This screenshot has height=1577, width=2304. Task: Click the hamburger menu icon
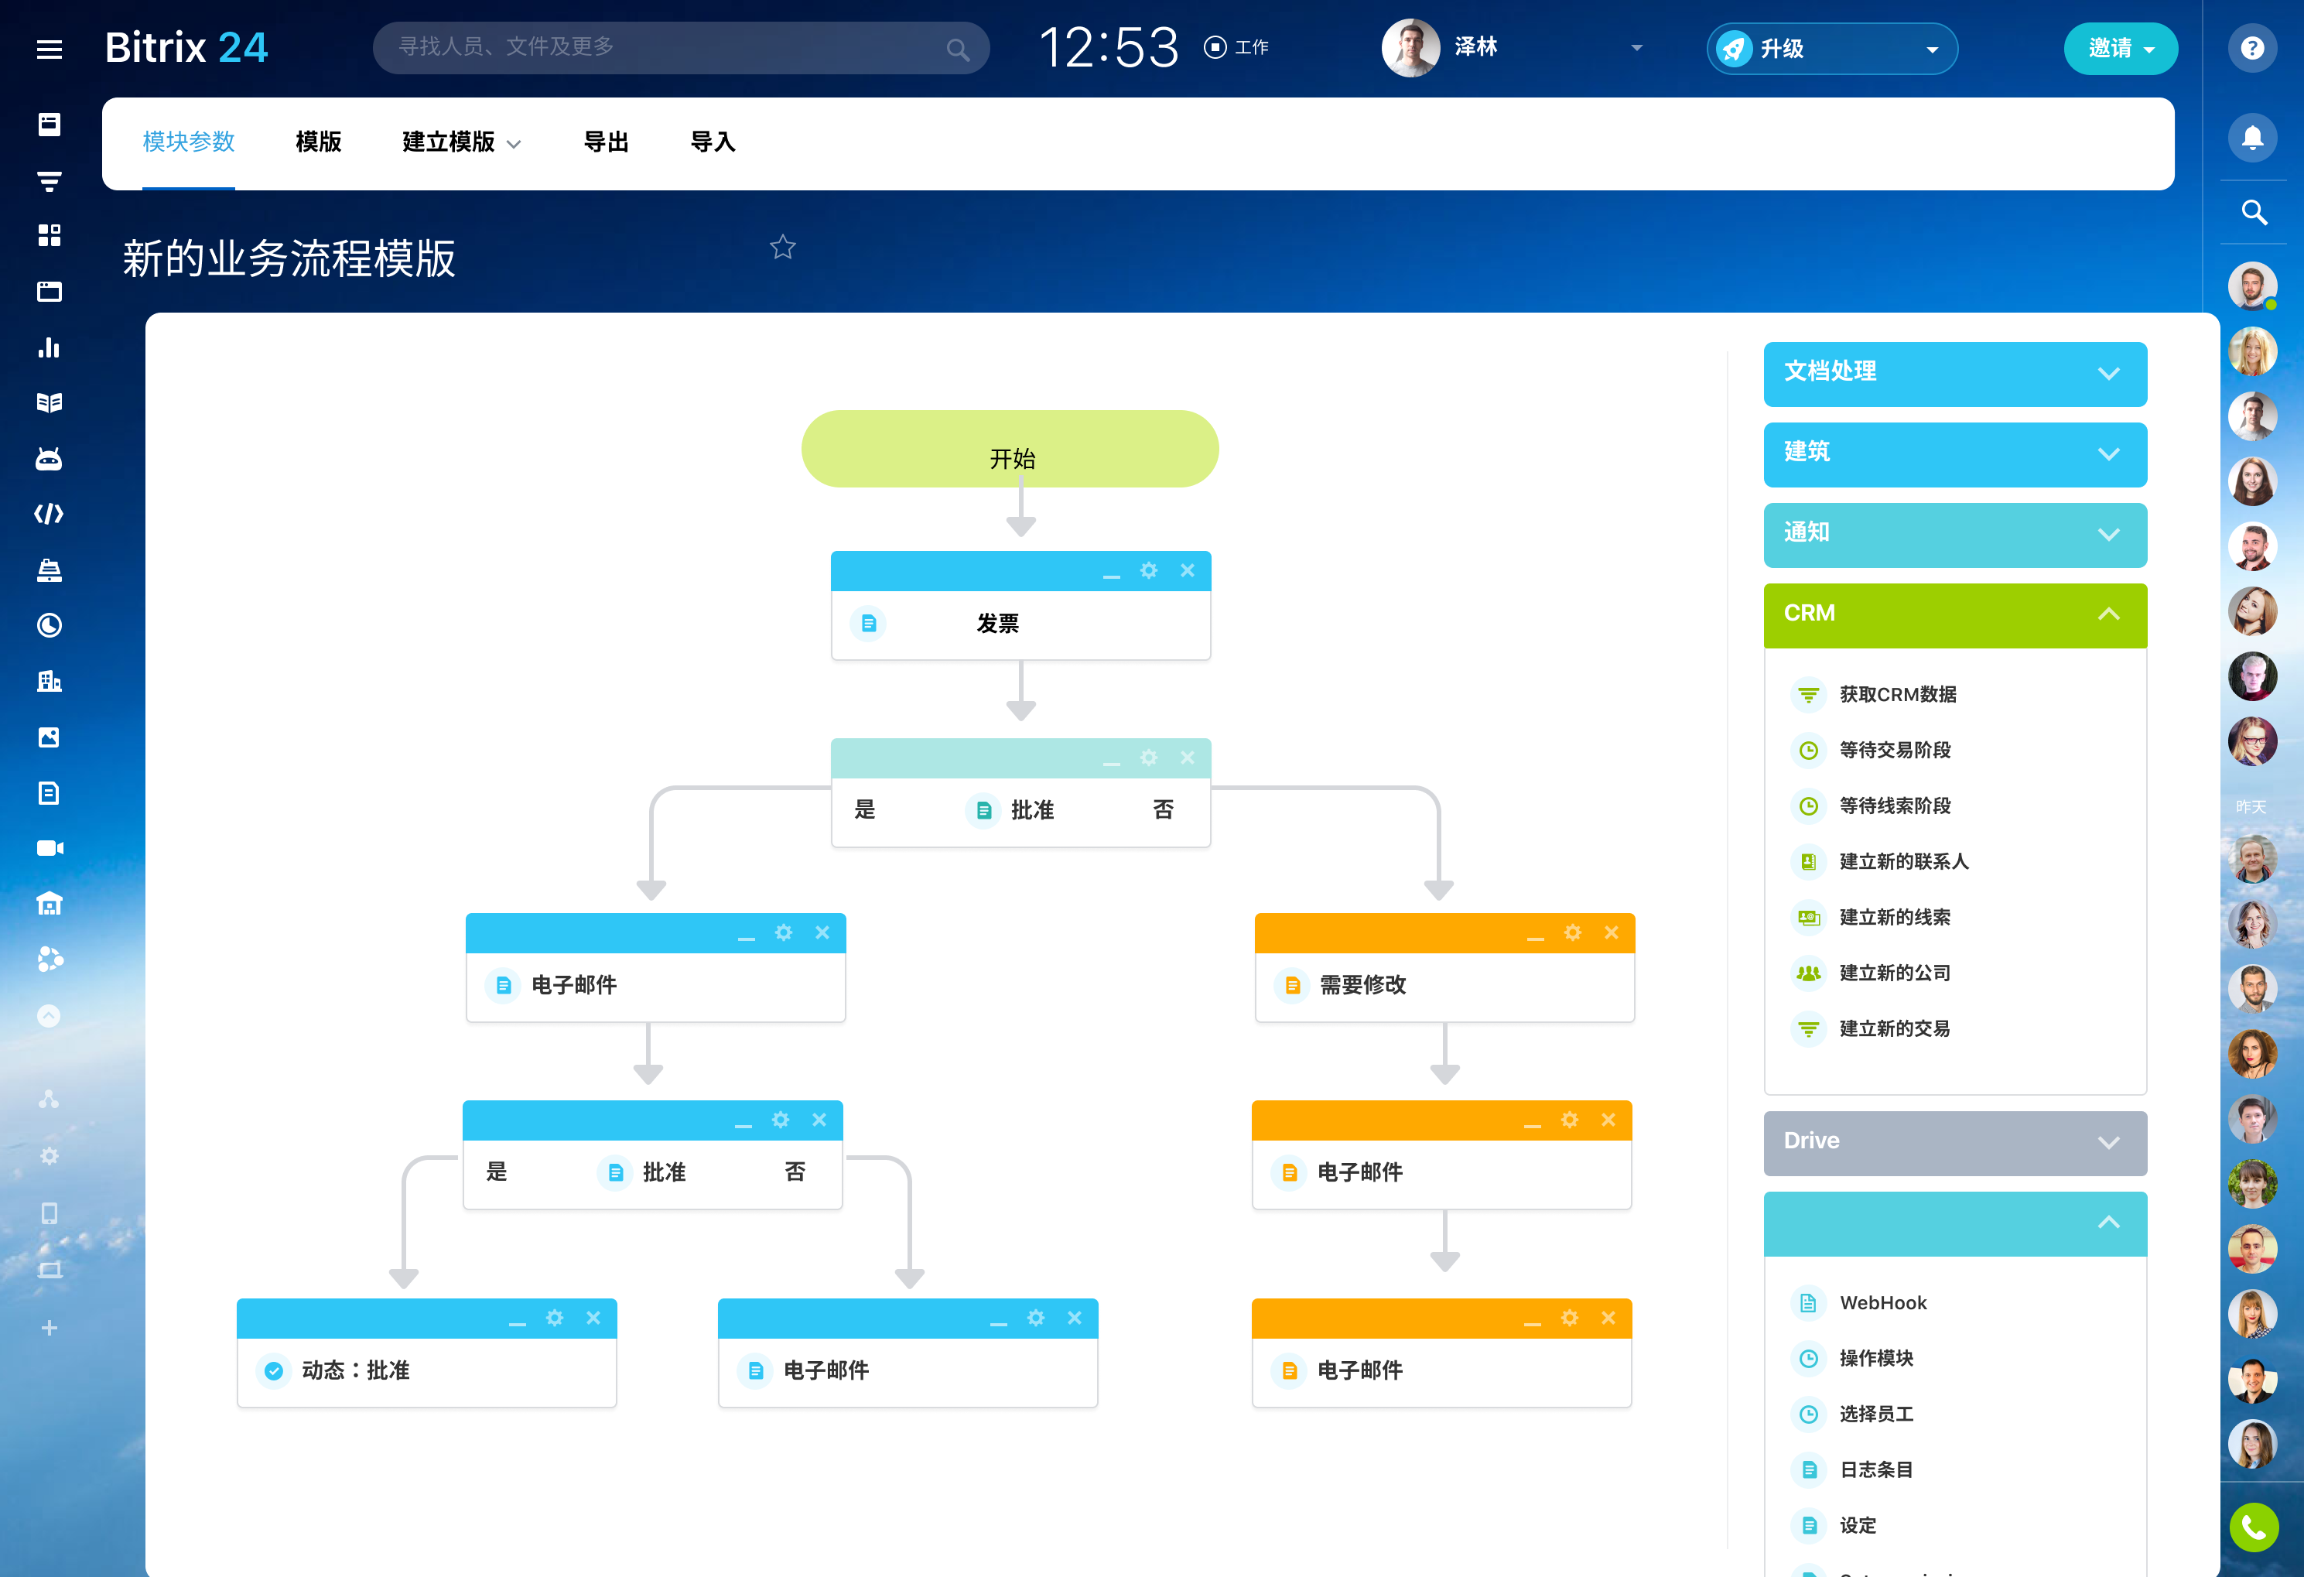click(x=49, y=49)
